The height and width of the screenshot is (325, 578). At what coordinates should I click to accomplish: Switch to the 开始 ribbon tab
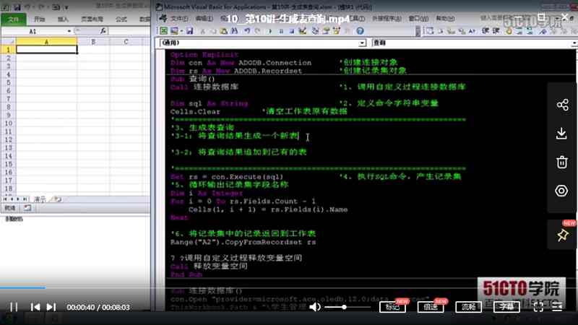[x=39, y=19]
